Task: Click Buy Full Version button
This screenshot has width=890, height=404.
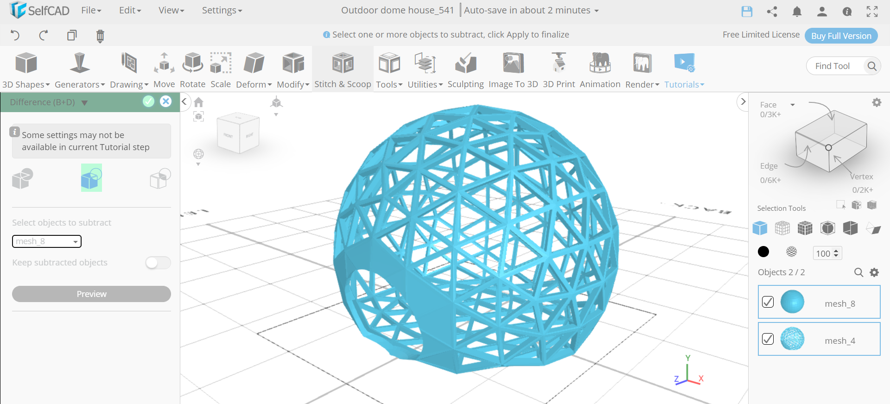Action: tap(841, 36)
